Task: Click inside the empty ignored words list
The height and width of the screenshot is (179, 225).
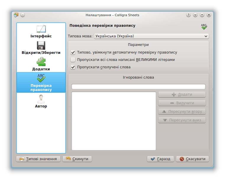Action: pyautogui.click(x=114, y=121)
